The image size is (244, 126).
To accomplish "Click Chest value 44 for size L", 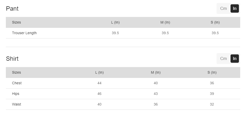I will click(99, 83).
